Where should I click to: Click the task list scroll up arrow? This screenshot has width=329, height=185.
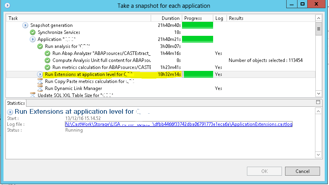pos(318,18)
